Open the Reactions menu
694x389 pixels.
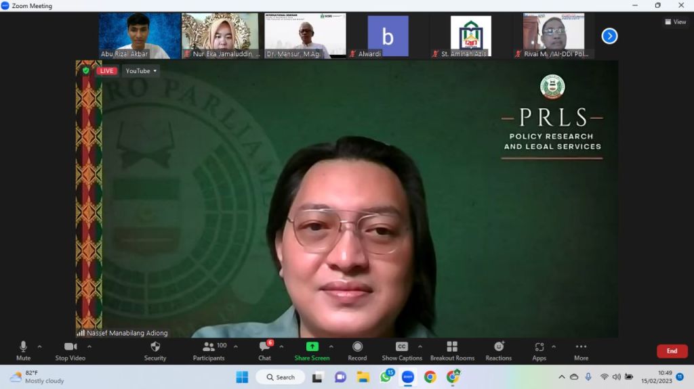[x=498, y=347]
